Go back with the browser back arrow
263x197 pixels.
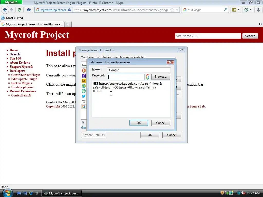click(5, 10)
